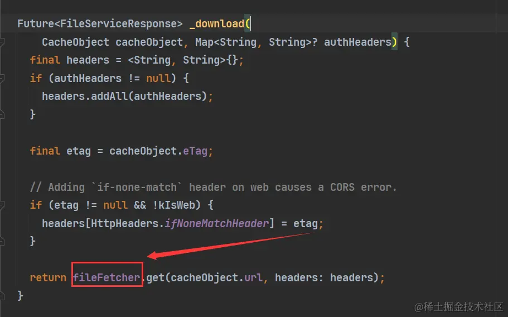508x317 pixels.
Task: Click the CORS error comment line
Action: [x=213, y=188]
